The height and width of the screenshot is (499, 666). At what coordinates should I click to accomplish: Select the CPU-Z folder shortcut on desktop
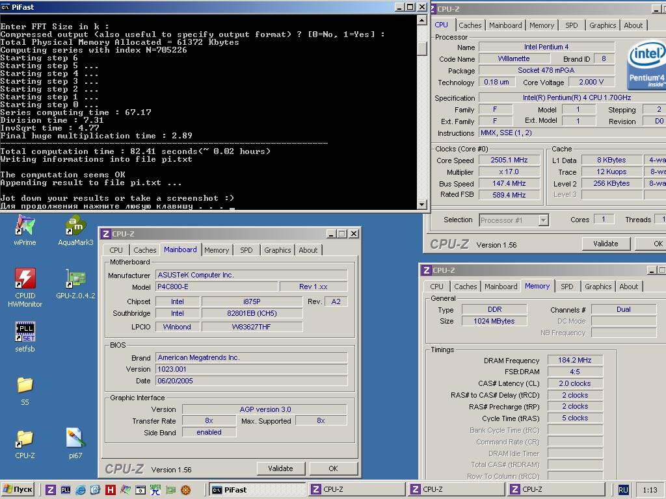click(25, 444)
